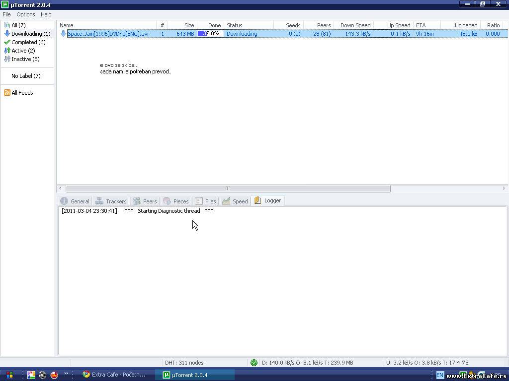Image resolution: width=509 pixels, height=381 pixels.
Task: Sort by Ratio column
Action: pyautogui.click(x=492, y=25)
